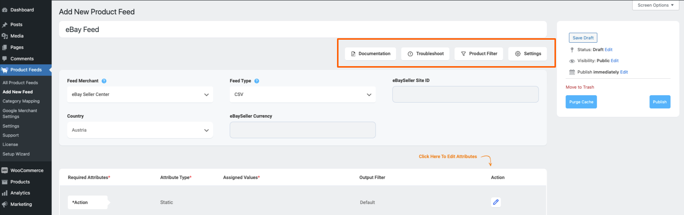Click the Analytics bar chart icon

pos(5,193)
